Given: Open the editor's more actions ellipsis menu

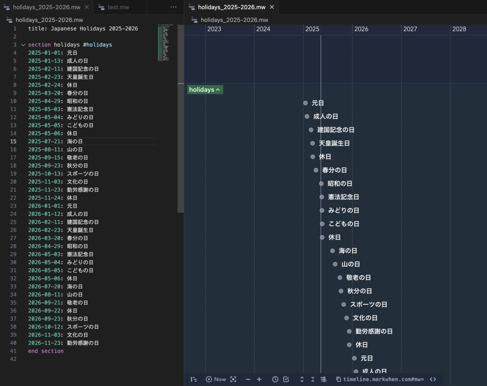Looking at the screenshot, I should coord(174,7).
